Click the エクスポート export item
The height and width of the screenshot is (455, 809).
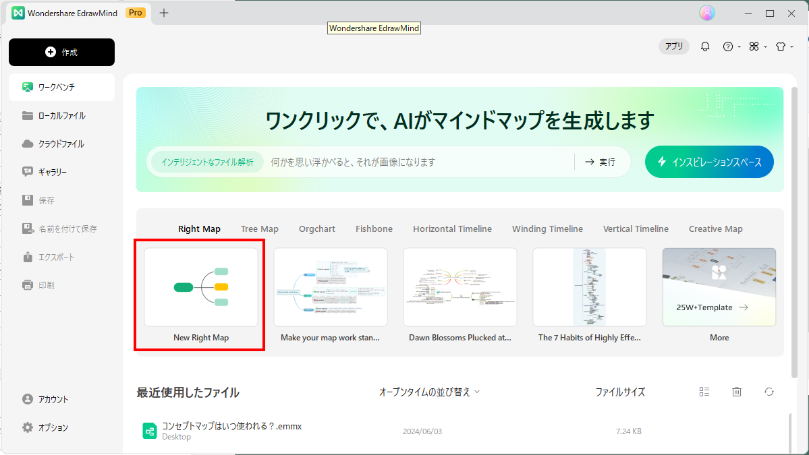(x=62, y=257)
